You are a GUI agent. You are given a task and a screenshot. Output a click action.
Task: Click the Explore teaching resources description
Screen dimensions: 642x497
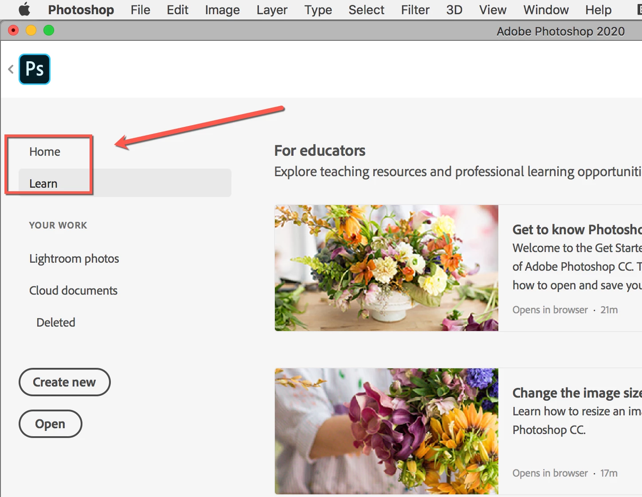[x=458, y=172]
